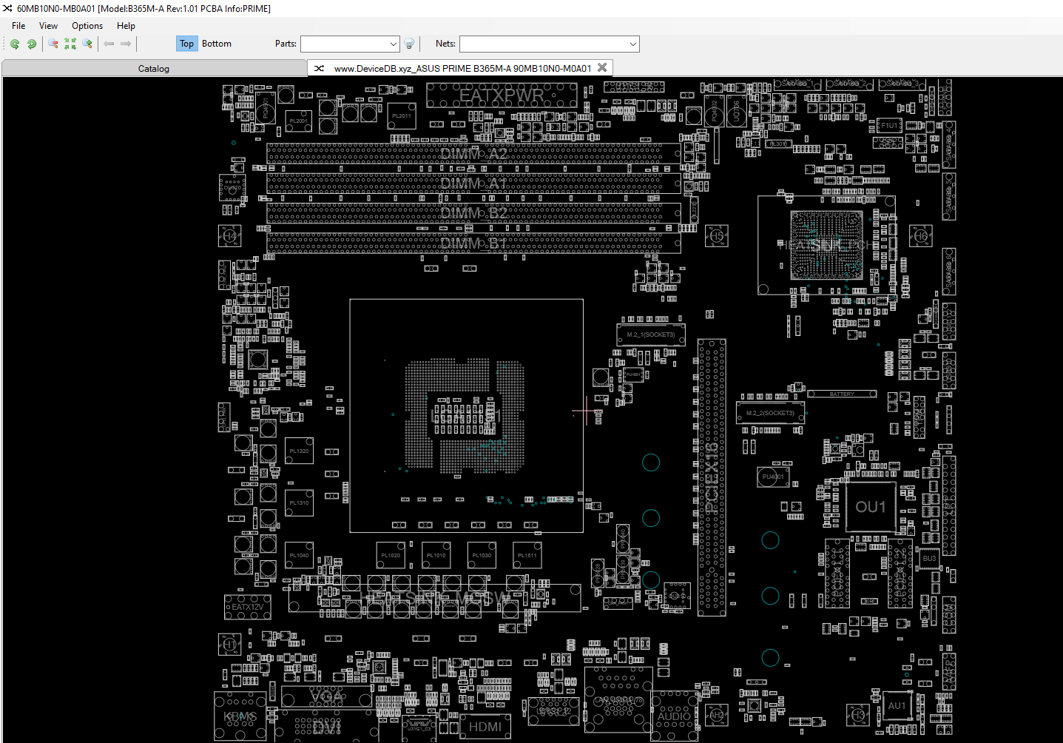Screen dimensions: 1063x743
Task: Go forward with the right arrow
Action: (126, 44)
